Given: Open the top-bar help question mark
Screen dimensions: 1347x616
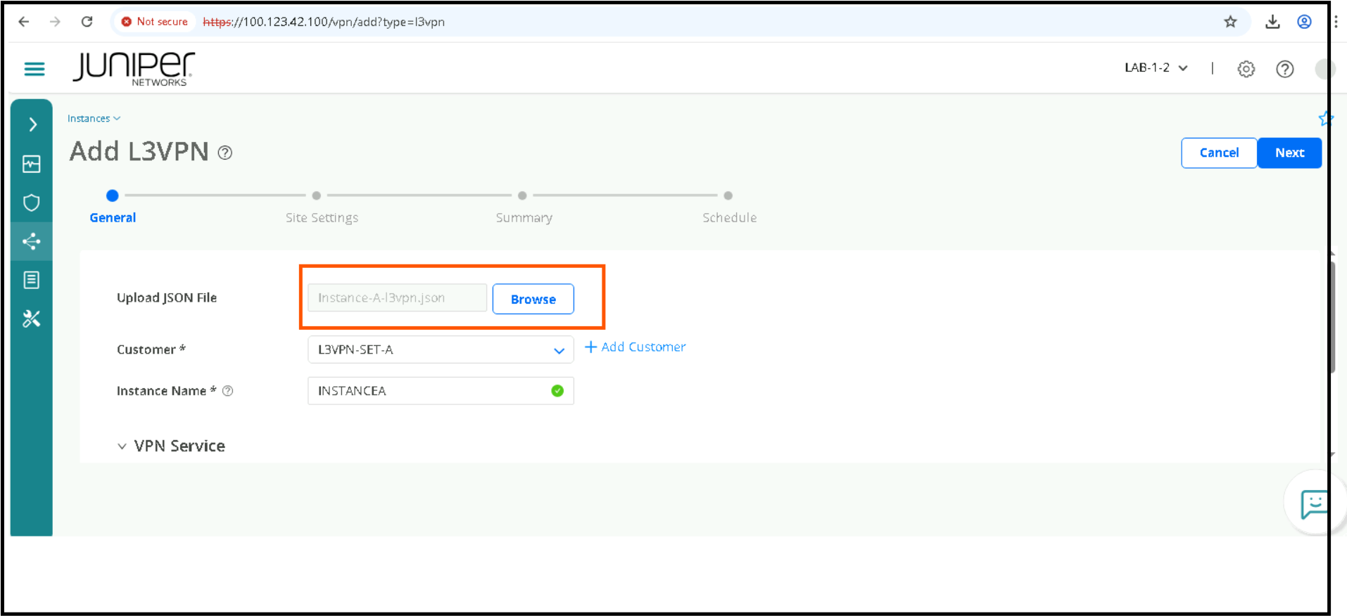Looking at the screenshot, I should (1285, 69).
